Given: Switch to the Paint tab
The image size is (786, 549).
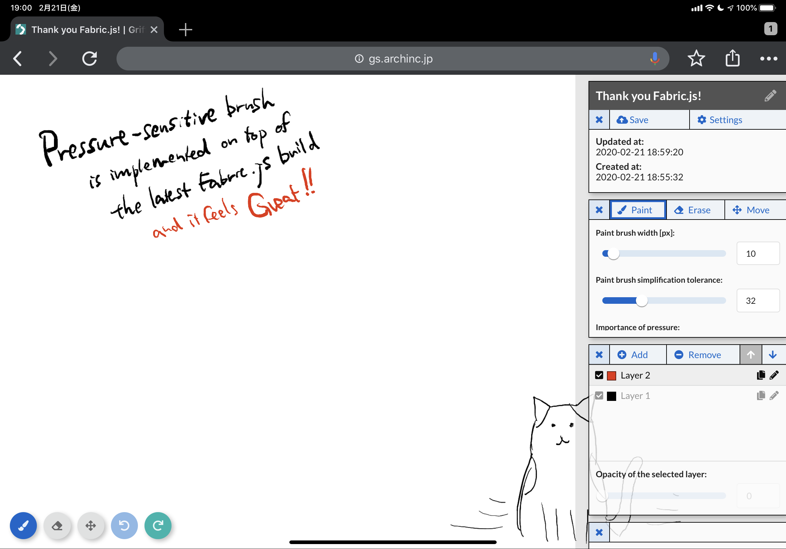Looking at the screenshot, I should point(638,210).
